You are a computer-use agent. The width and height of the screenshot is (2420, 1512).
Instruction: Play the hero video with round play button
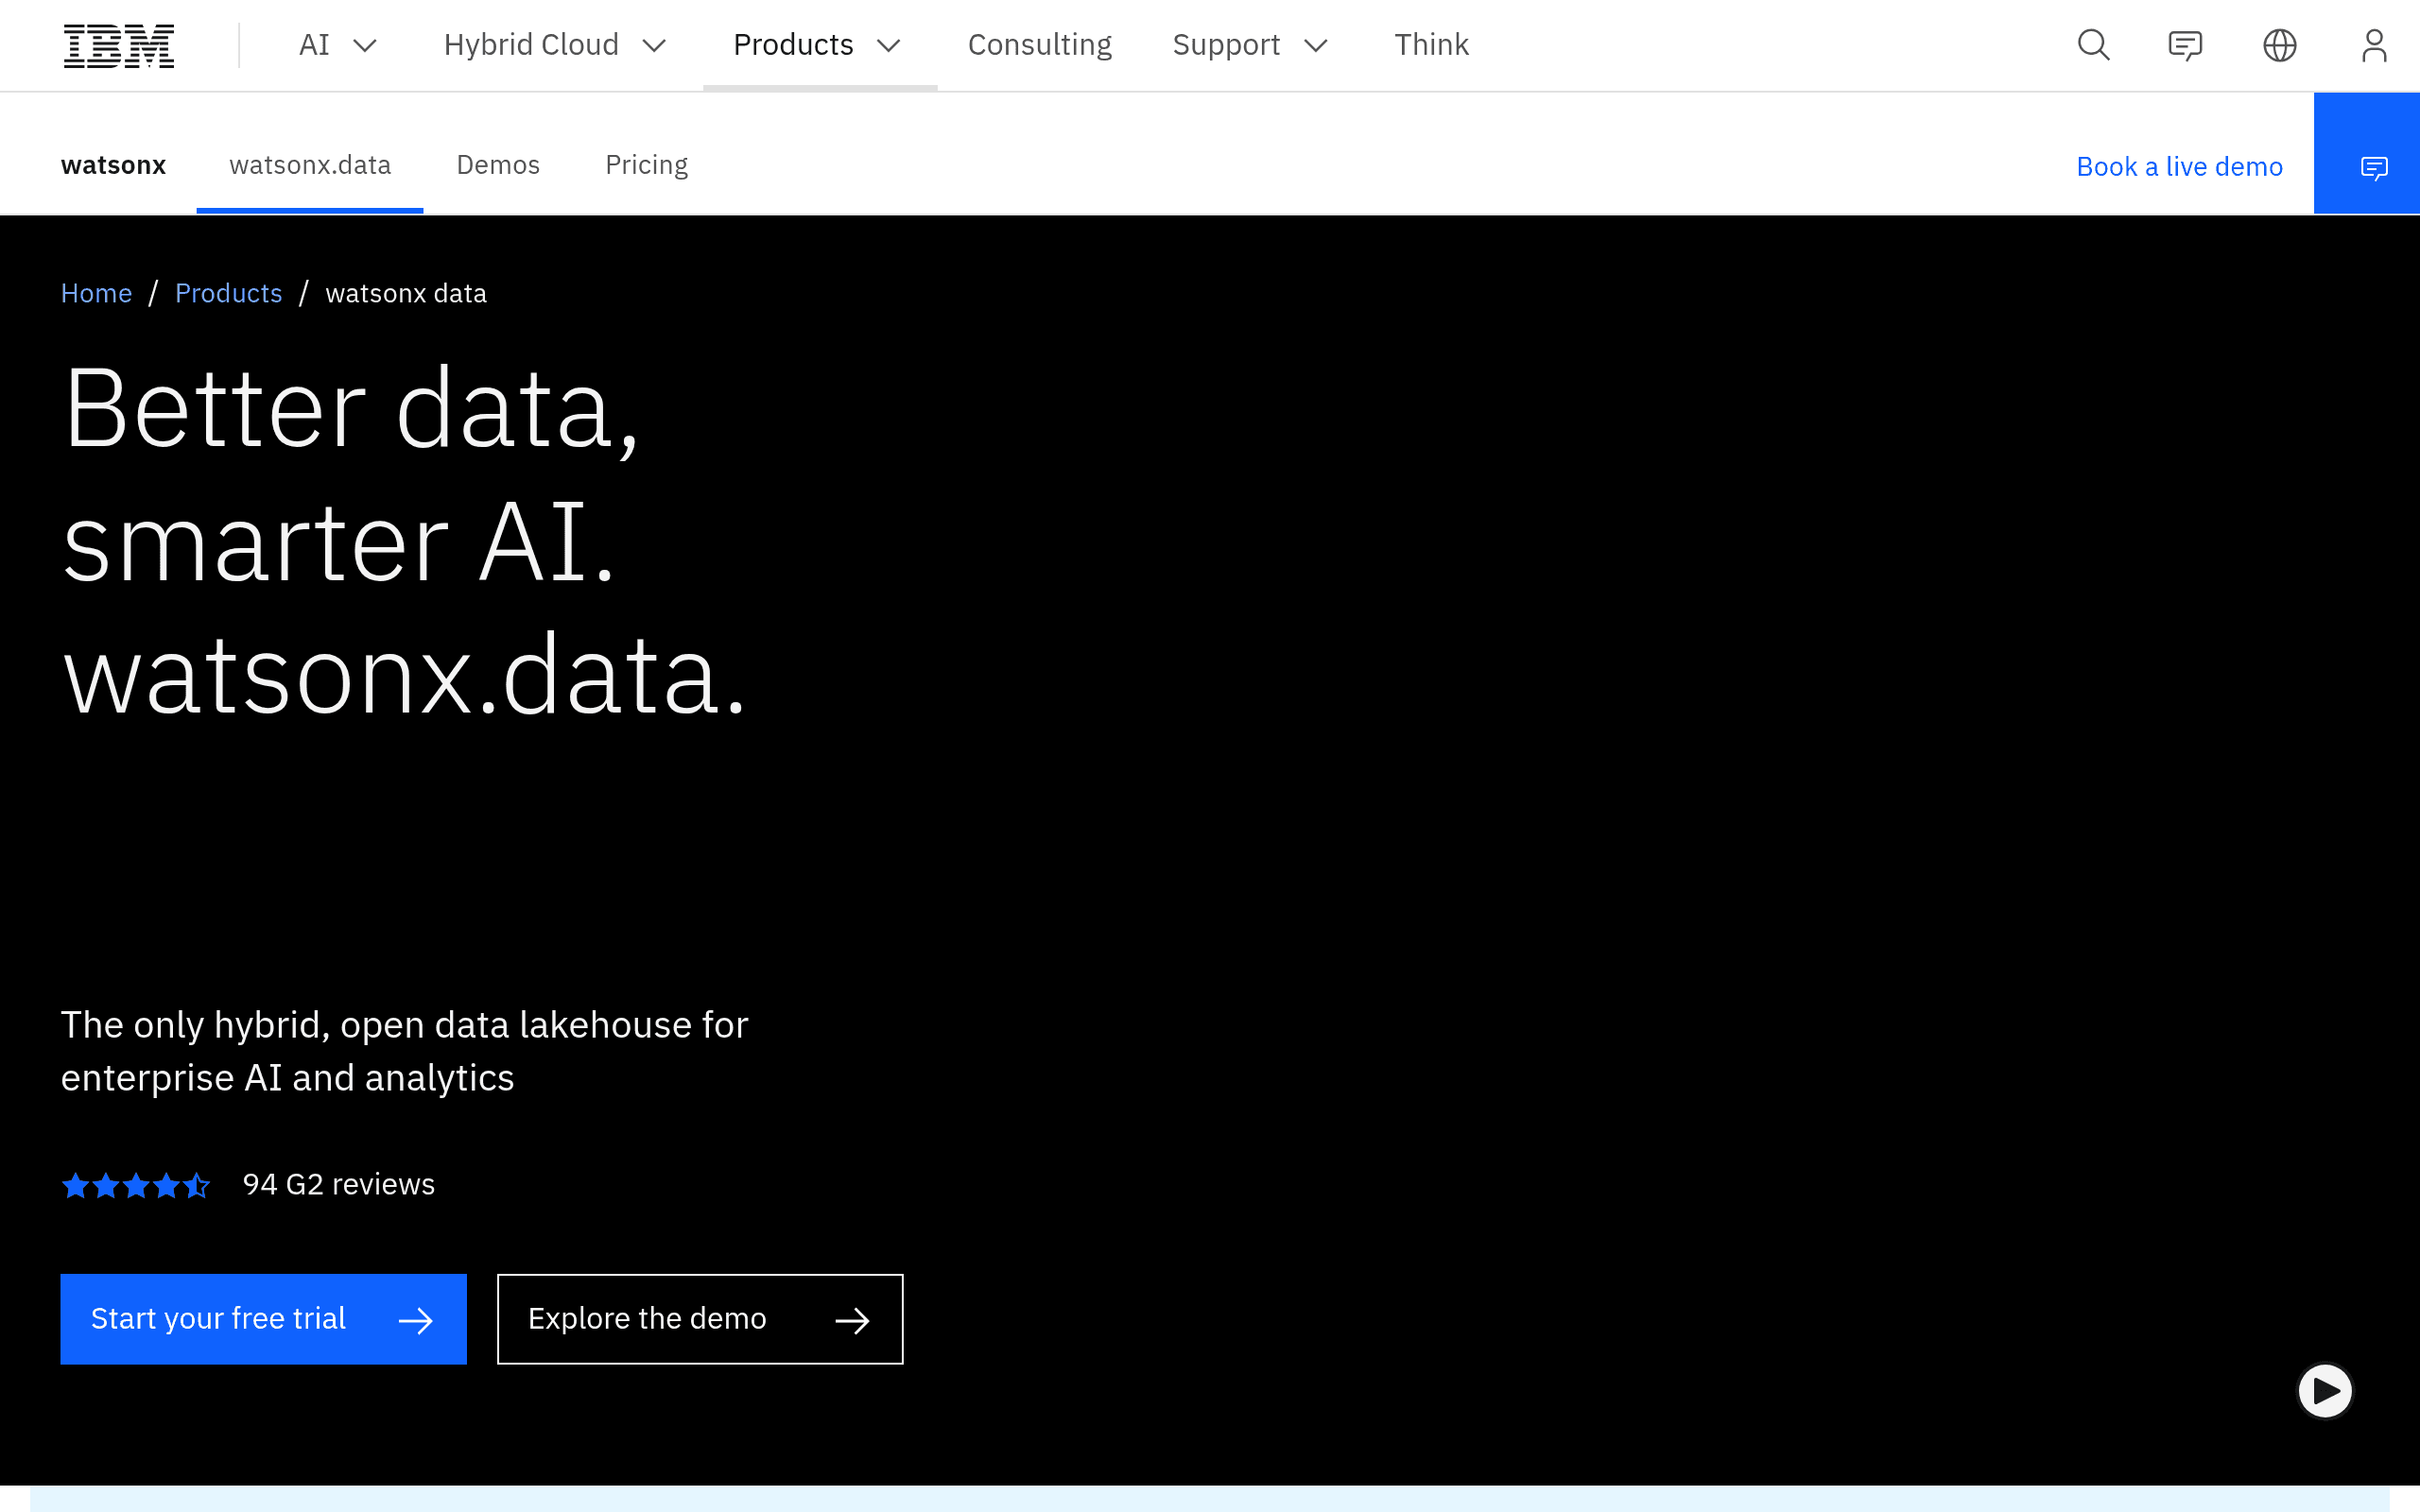tap(2325, 1391)
